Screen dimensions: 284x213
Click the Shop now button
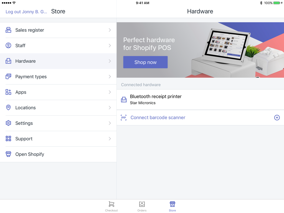145,62
